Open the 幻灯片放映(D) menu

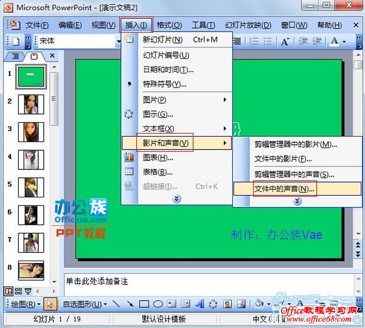(x=248, y=25)
